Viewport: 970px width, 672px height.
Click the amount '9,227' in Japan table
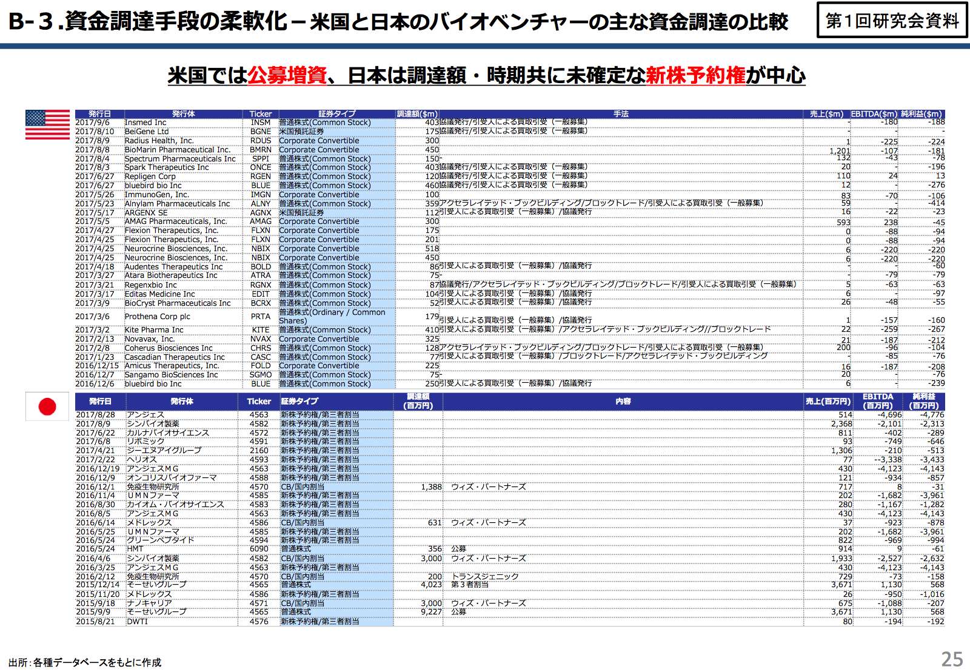point(431,612)
